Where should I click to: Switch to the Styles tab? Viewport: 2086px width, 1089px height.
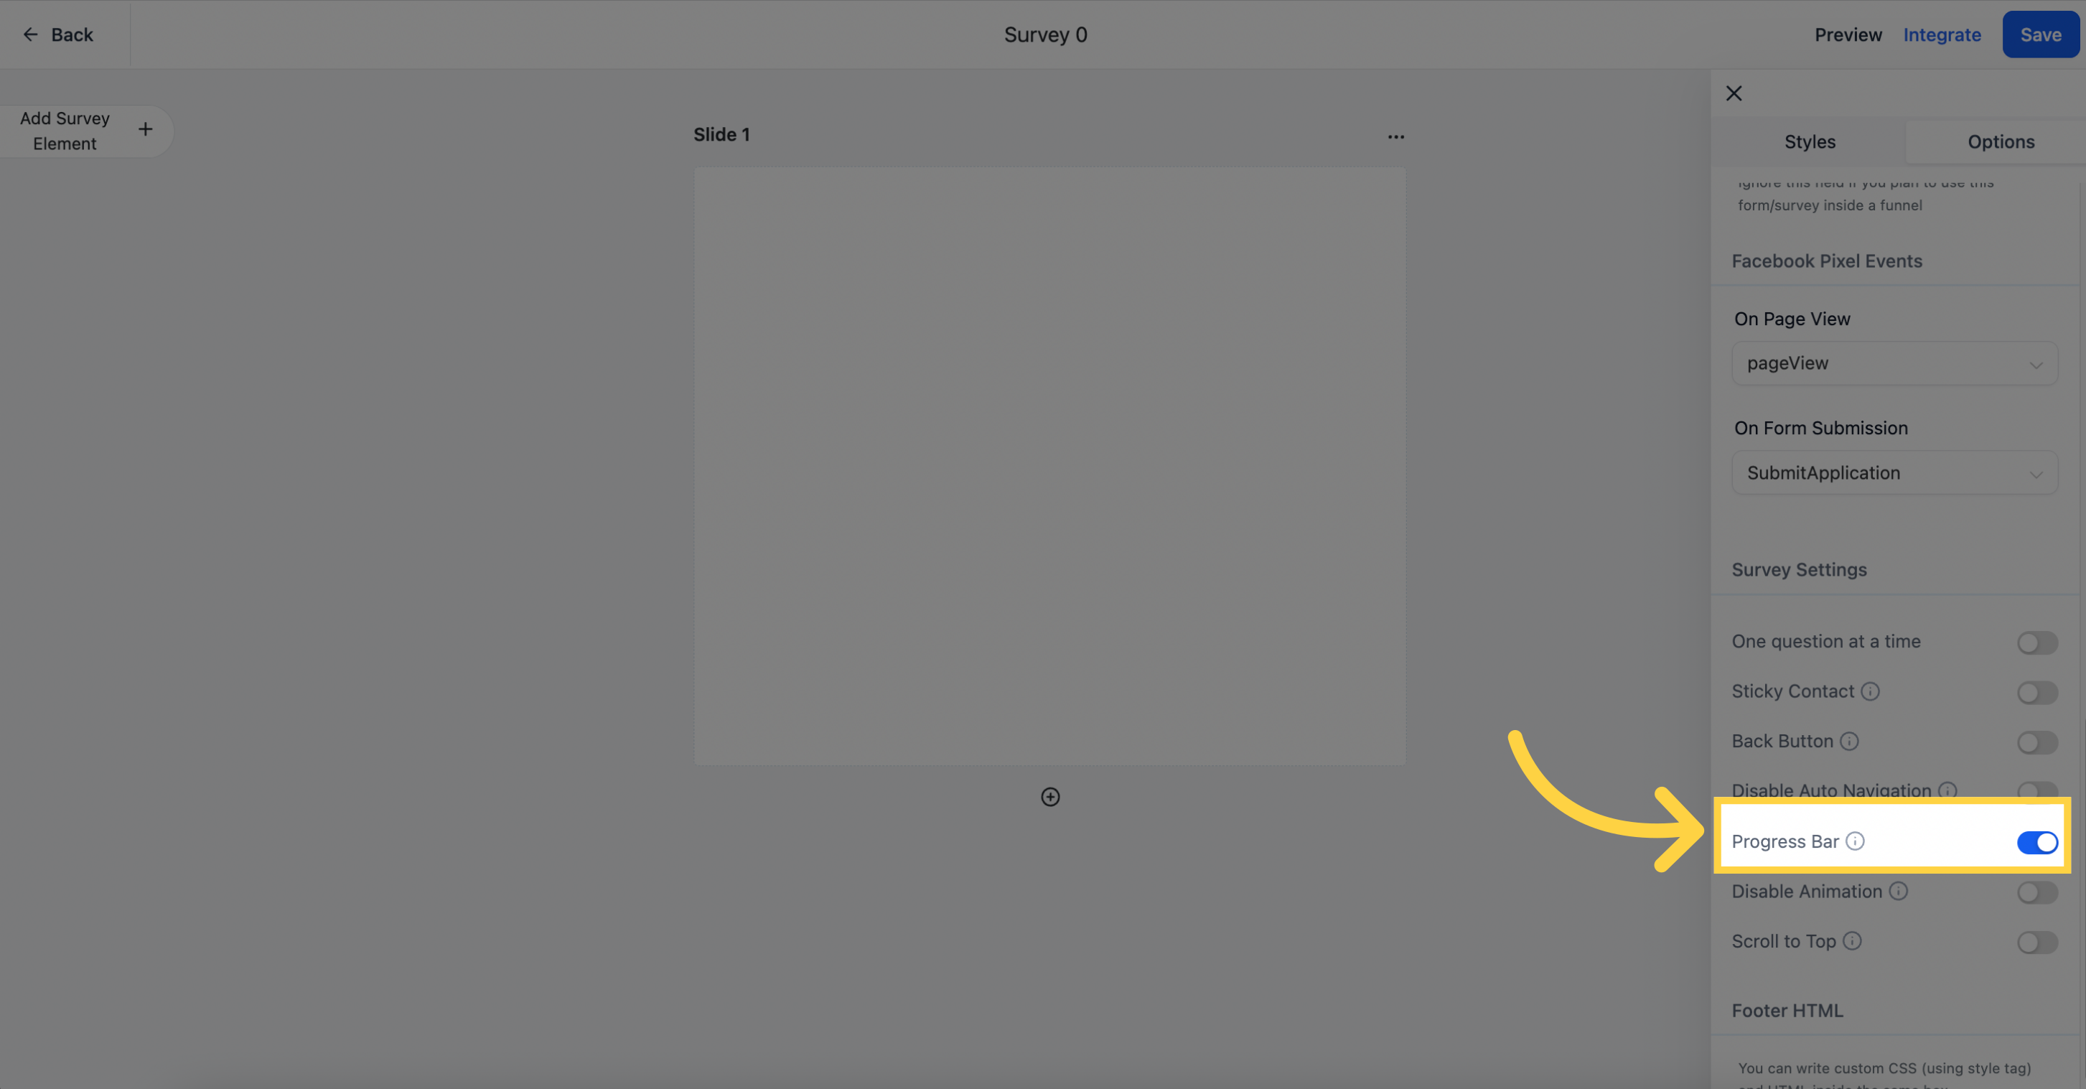pyautogui.click(x=1809, y=141)
